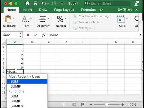Image resolution: width=144 pixels, height=108 pixels.
Task: Open the user account icon
Action: [x=136, y=4]
